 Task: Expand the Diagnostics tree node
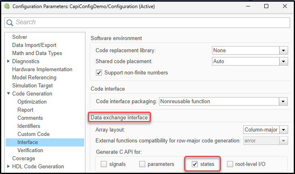coord(9,62)
